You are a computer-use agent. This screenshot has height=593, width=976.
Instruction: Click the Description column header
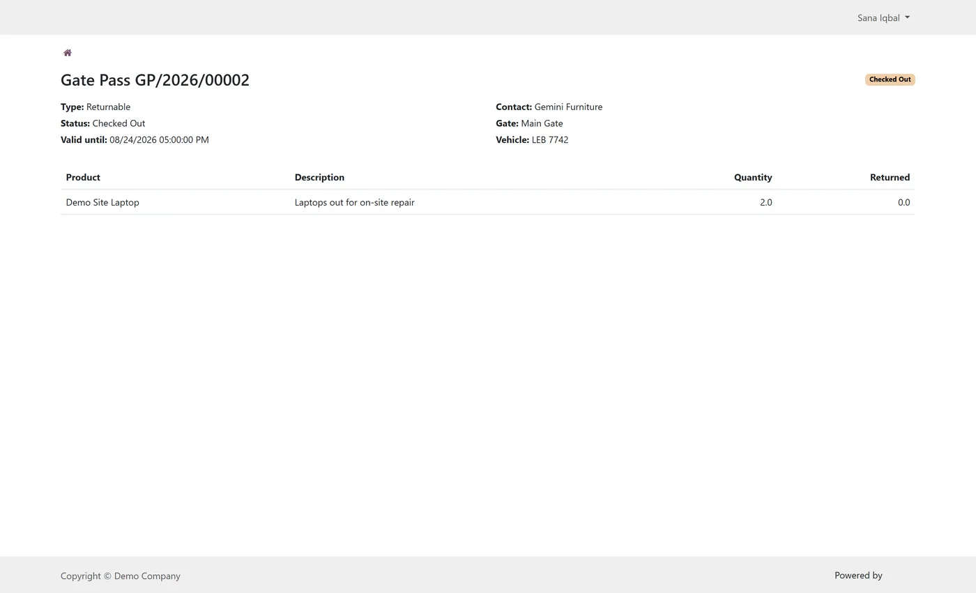319,178
